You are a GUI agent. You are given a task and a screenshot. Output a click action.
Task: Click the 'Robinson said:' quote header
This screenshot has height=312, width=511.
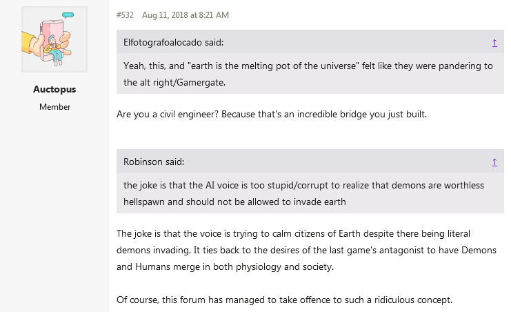coord(154,162)
